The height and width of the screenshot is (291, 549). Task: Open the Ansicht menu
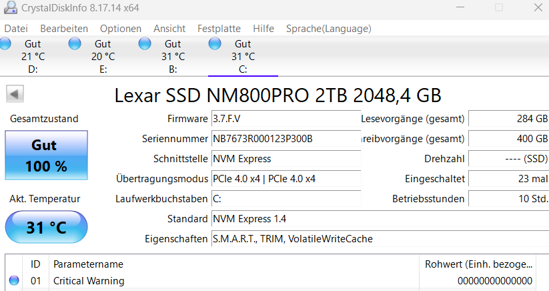pyautogui.click(x=169, y=28)
